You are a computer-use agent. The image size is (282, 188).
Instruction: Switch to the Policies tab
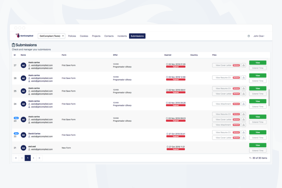pyautogui.click(x=72, y=36)
